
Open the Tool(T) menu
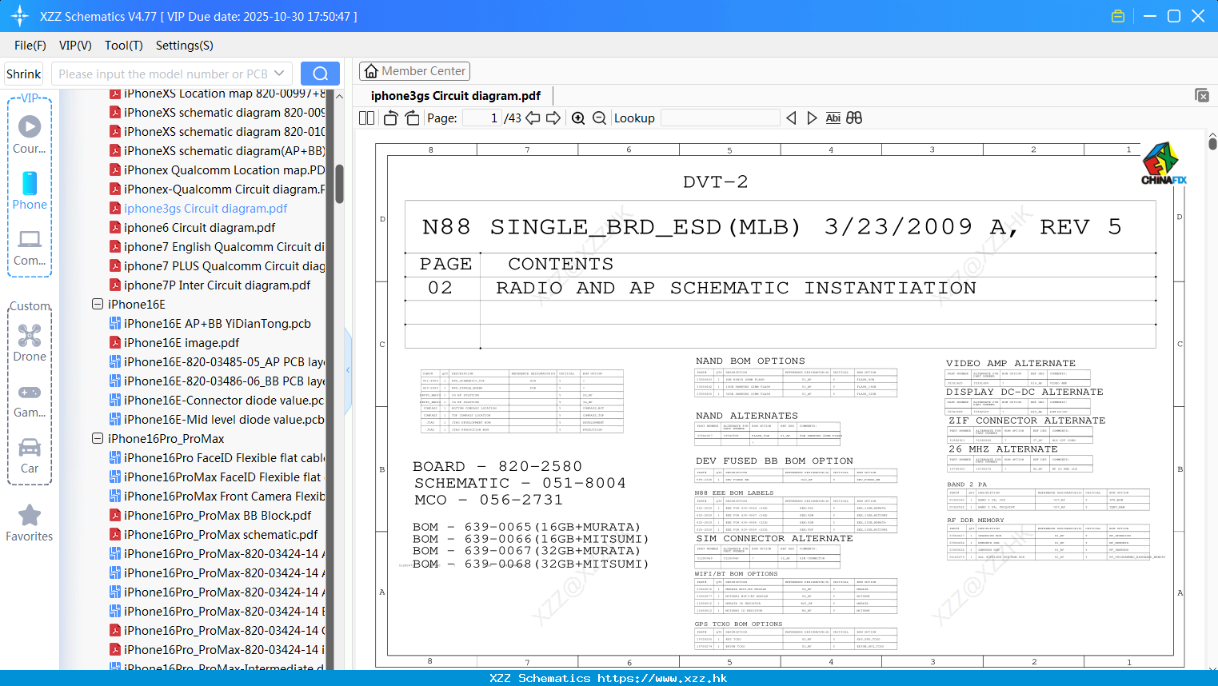pos(124,46)
